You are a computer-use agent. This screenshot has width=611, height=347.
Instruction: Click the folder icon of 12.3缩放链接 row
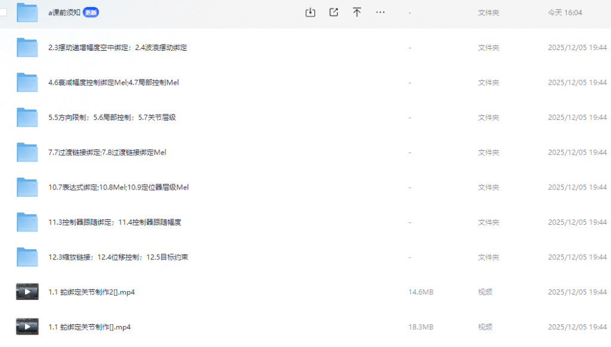click(x=26, y=257)
